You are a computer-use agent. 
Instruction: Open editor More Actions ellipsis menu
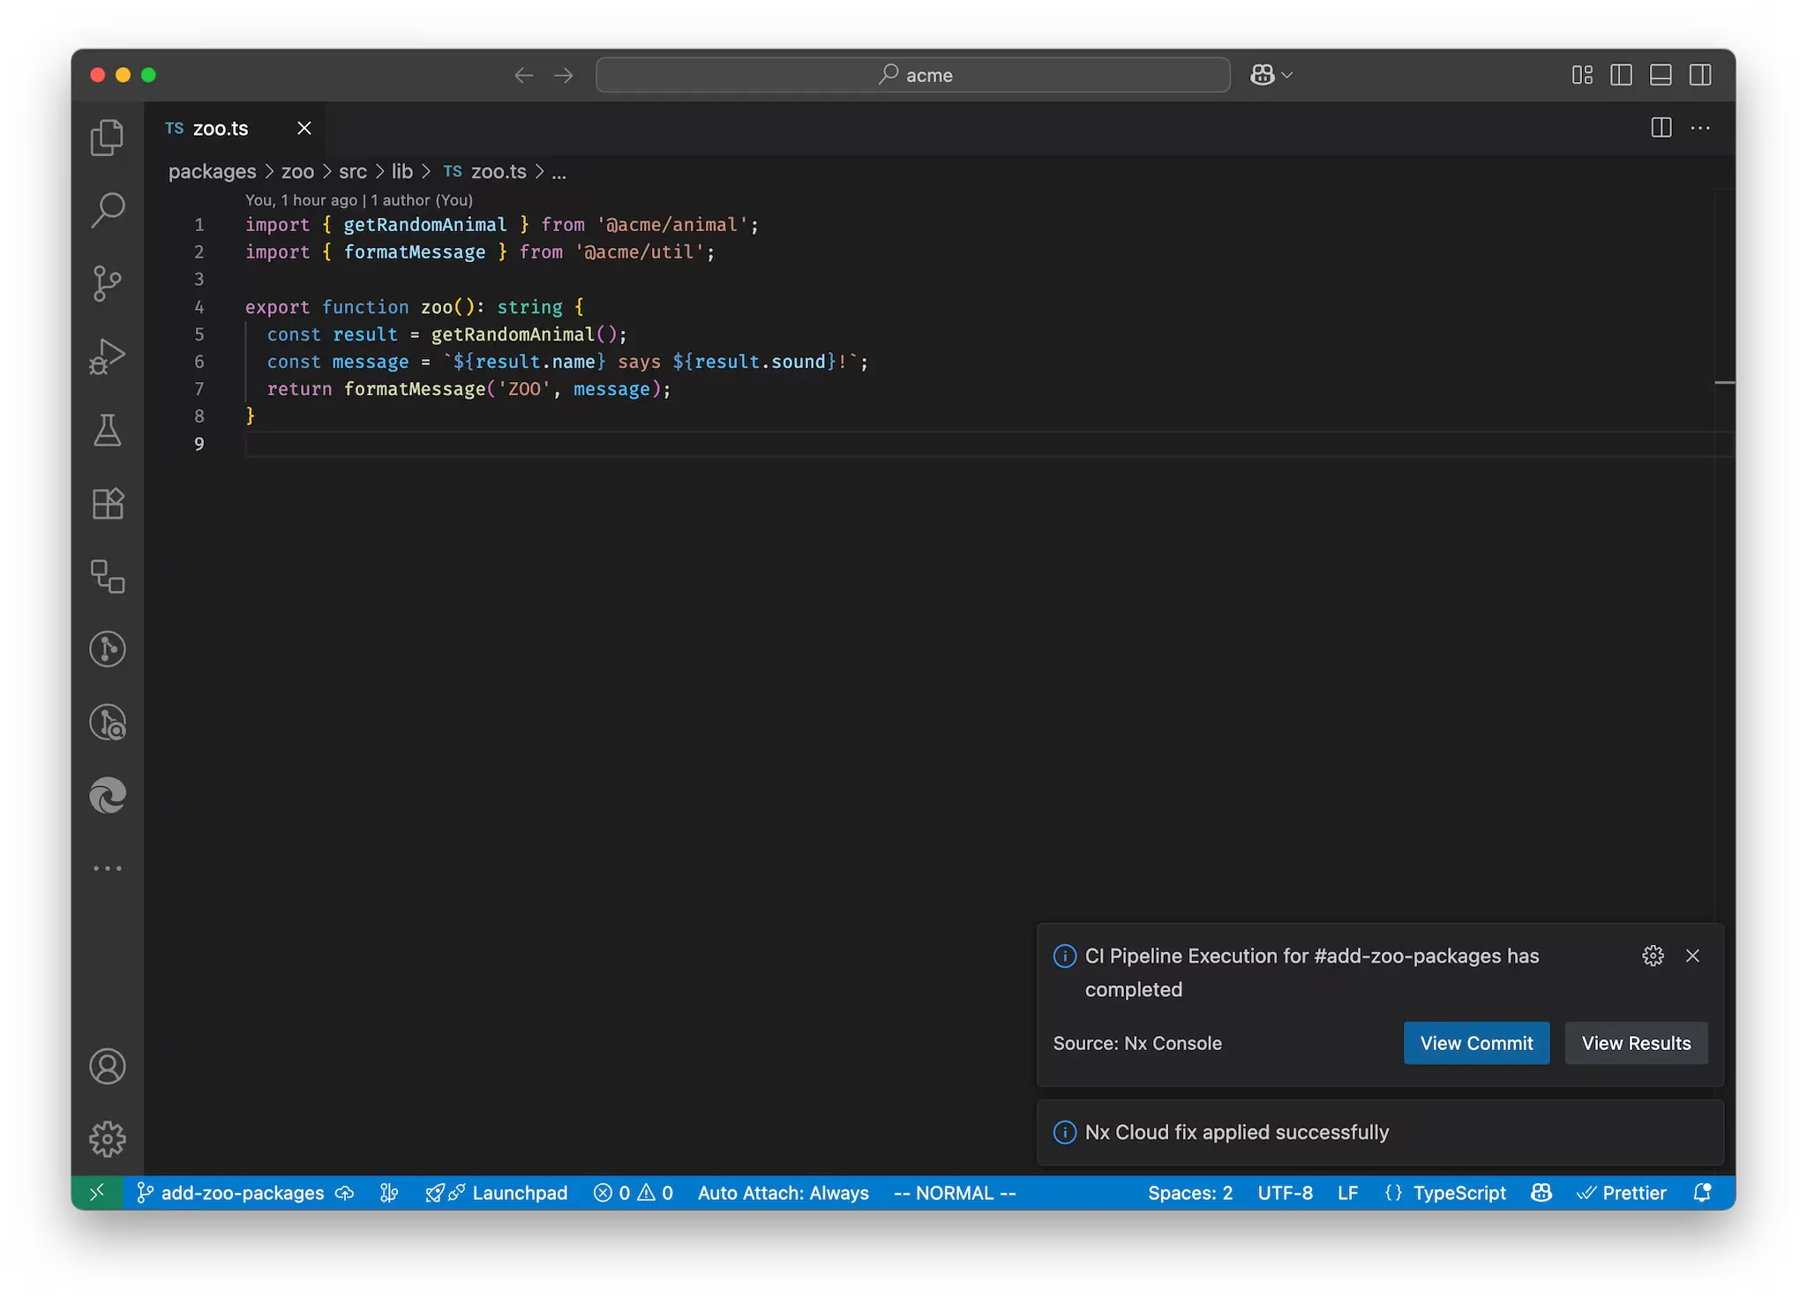[1700, 128]
